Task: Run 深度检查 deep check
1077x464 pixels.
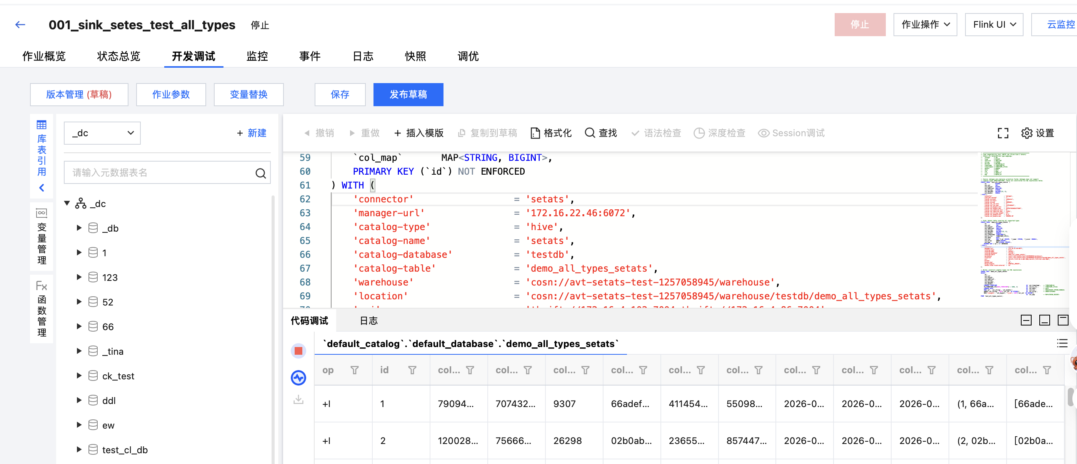Action: (x=720, y=133)
